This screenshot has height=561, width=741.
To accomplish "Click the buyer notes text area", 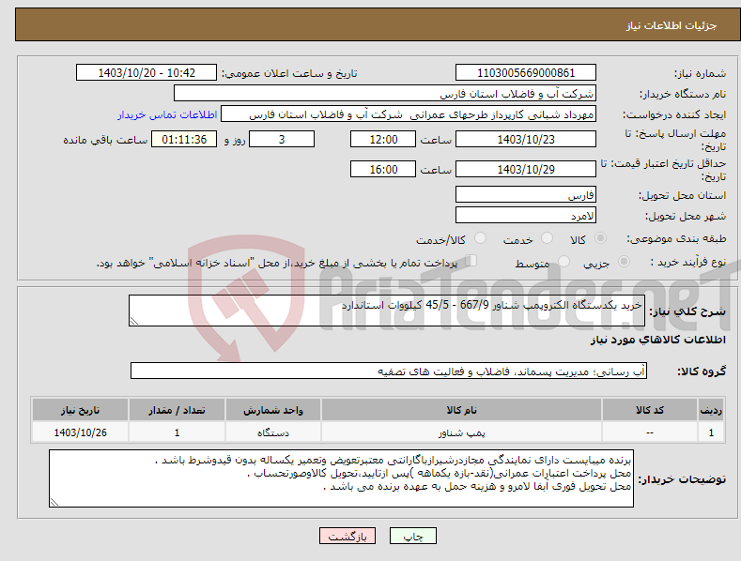I will (341, 478).
